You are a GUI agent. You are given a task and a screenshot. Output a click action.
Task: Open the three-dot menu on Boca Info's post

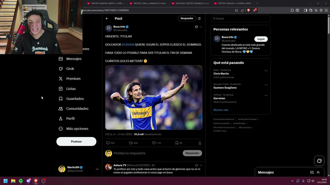click(x=201, y=27)
